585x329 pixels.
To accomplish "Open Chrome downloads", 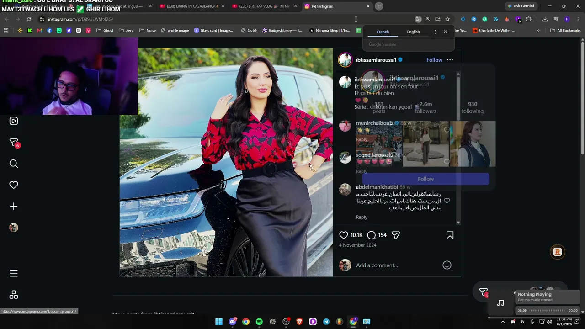I will 545,19.
